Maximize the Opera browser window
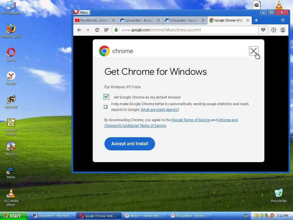The height and width of the screenshot is (220, 293). (271, 13)
